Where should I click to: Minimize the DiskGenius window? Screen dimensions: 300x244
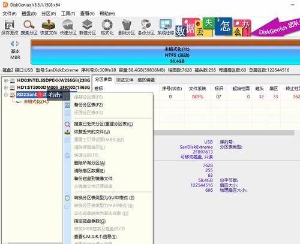[x=293, y=5]
